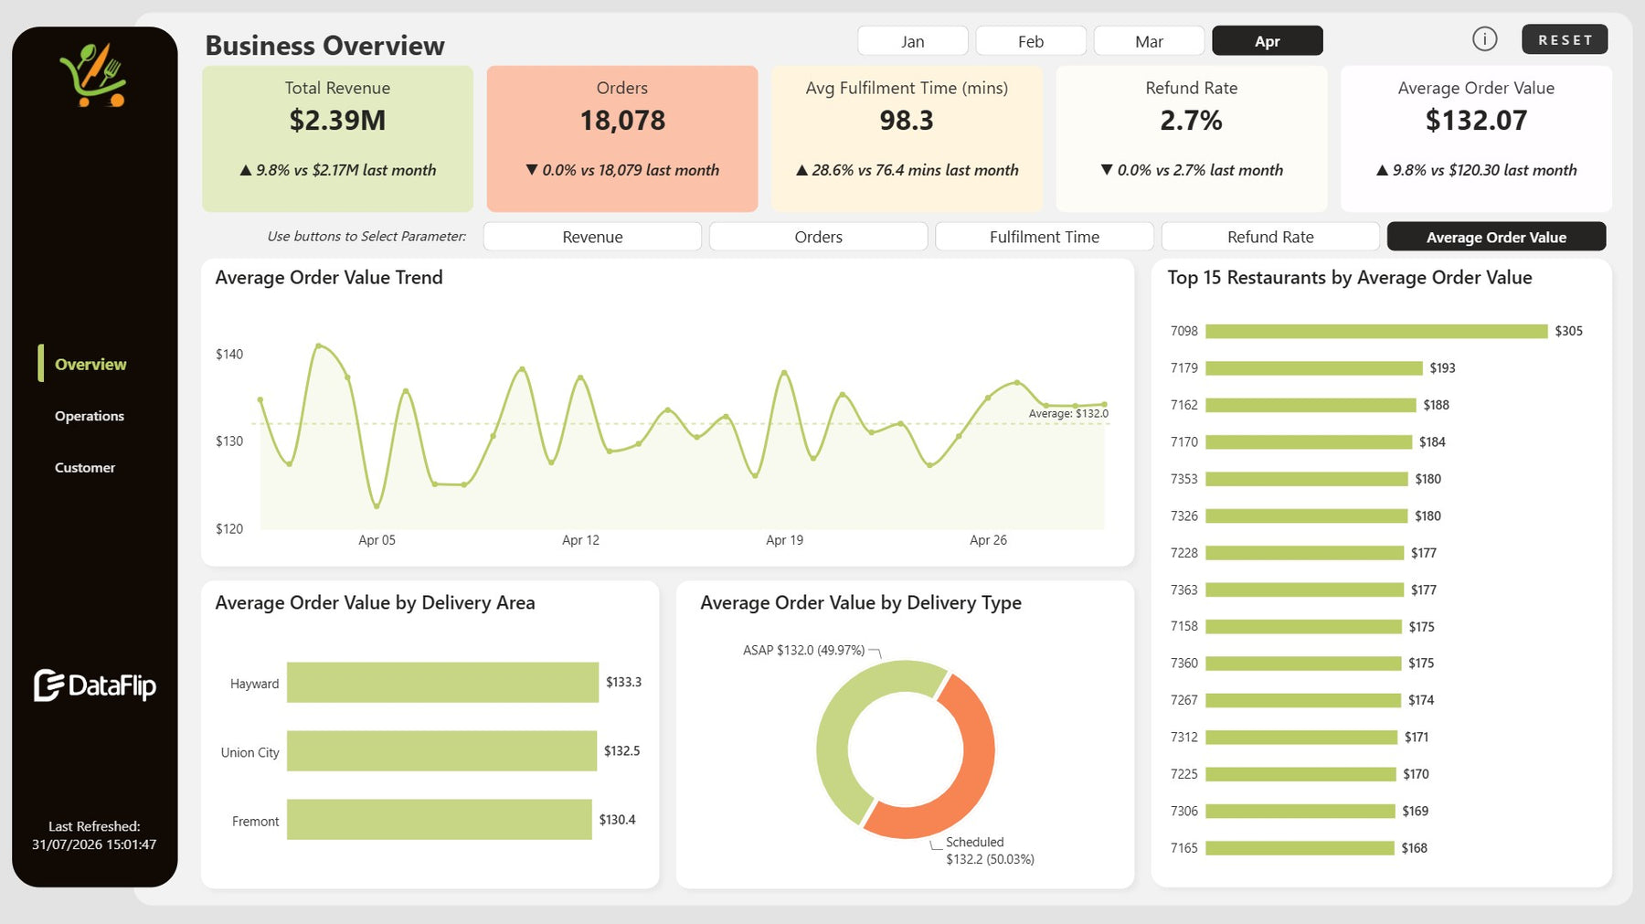Select the Apr month filter
This screenshot has width=1645, height=924.
[x=1267, y=41]
